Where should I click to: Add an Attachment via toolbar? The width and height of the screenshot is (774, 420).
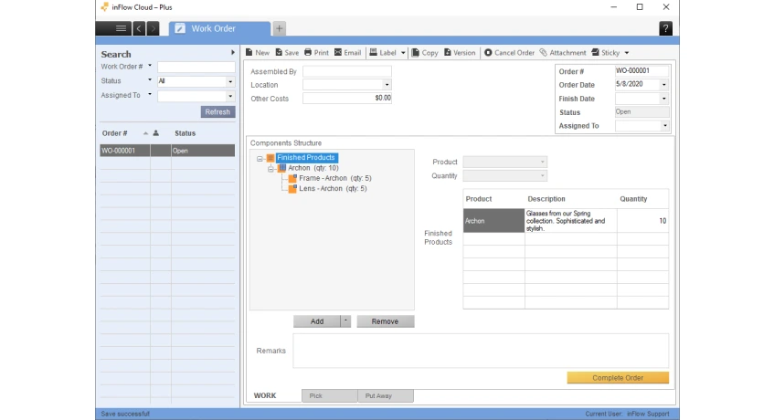point(563,53)
